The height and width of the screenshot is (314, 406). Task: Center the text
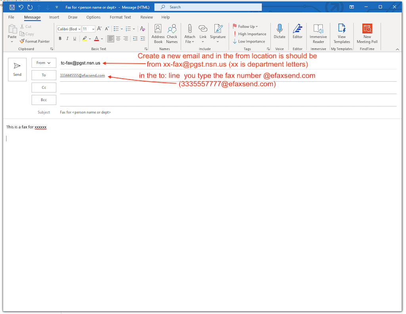click(x=118, y=38)
